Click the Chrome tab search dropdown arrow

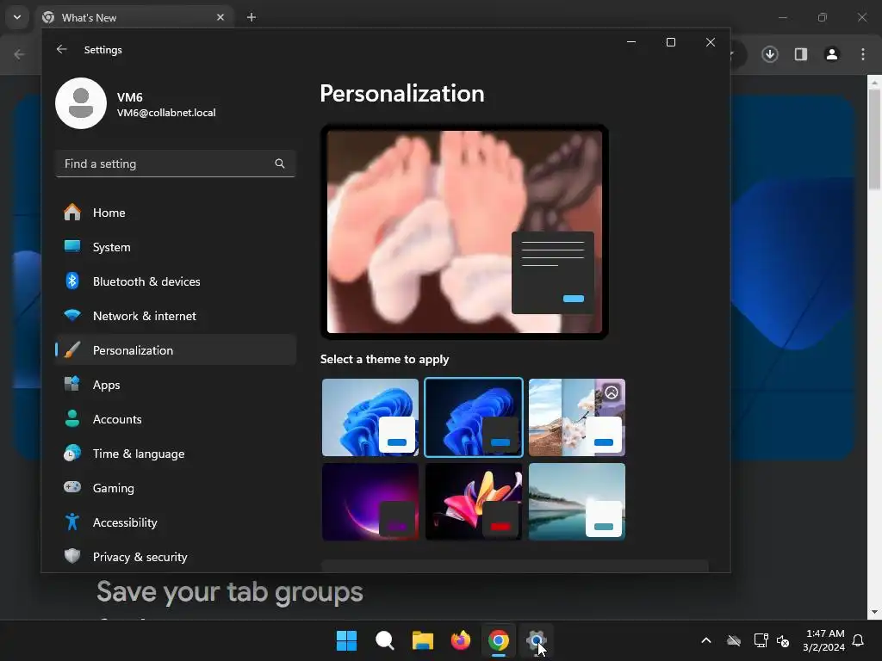[x=17, y=17]
